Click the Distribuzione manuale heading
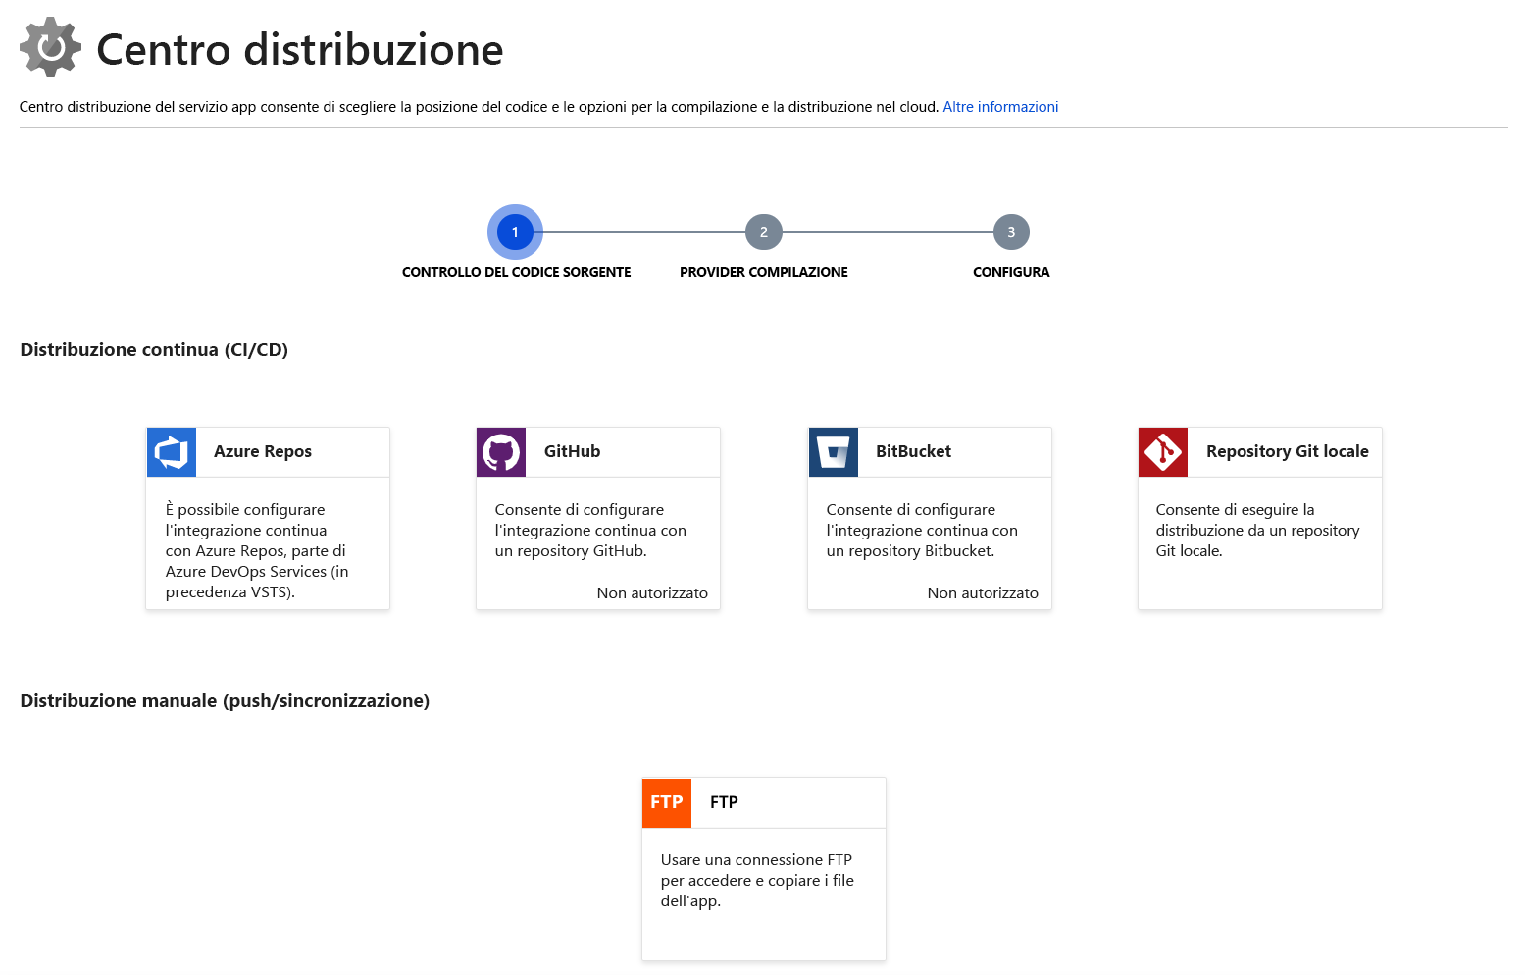 (x=225, y=701)
